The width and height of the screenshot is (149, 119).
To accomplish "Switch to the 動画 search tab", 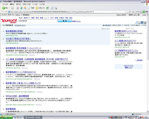I will [x=41, y=18].
